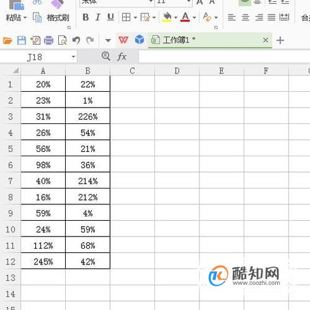Open the font color dropdown arrow
The height and width of the screenshot is (310, 310).
click(194, 18)
